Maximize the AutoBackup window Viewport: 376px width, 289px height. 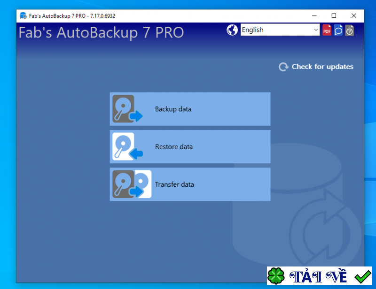(x=334, y=16)
